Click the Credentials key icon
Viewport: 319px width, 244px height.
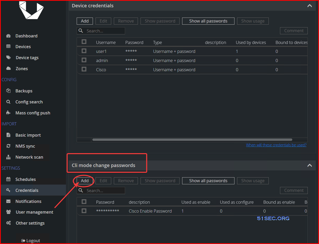pos(8,190)
